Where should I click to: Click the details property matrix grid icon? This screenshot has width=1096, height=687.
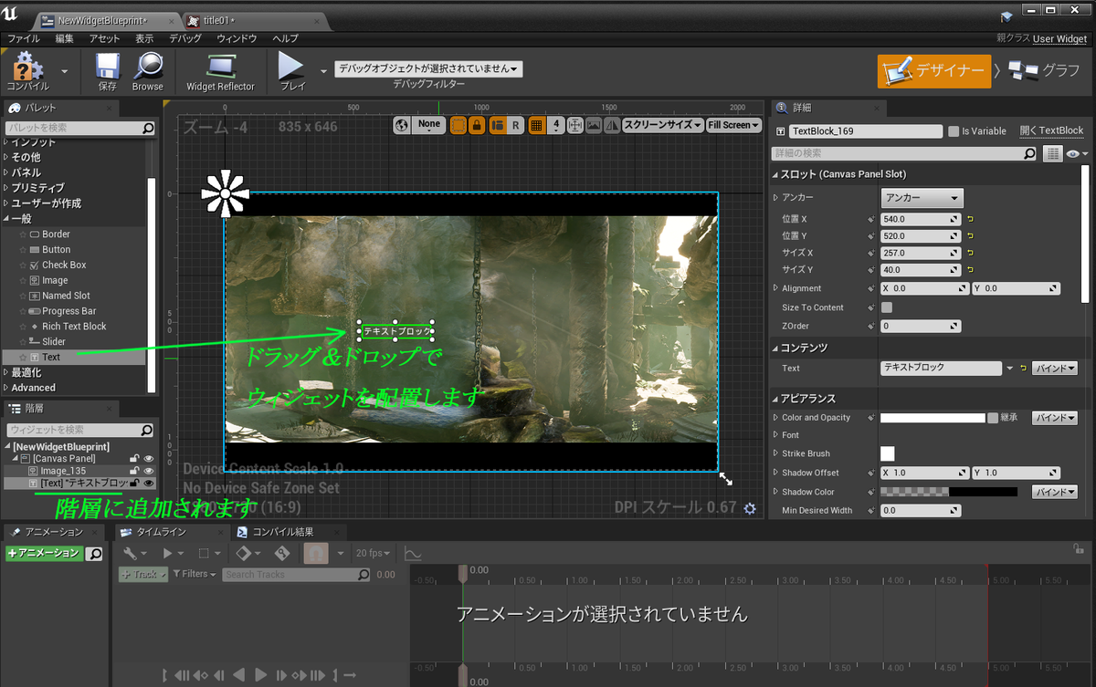pos(1052,154)
